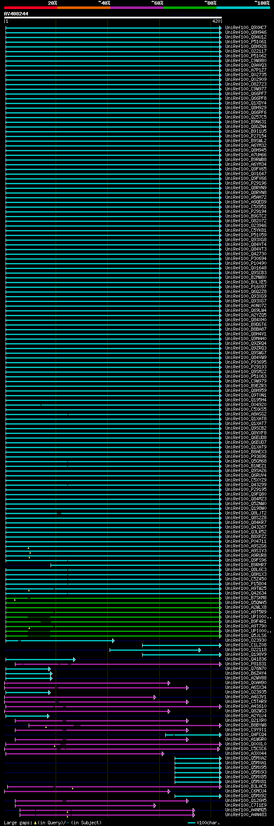Image resolution: width=274 pixels, height=826 pixels.
Task: Pick the UniRef100_B9EZR3 entry
Action: pos(246,386)
